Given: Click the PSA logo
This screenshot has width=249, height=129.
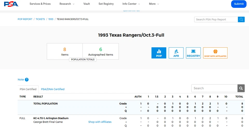Looking at the screenshot, I should pyautogui.click(x=11, y=4).
